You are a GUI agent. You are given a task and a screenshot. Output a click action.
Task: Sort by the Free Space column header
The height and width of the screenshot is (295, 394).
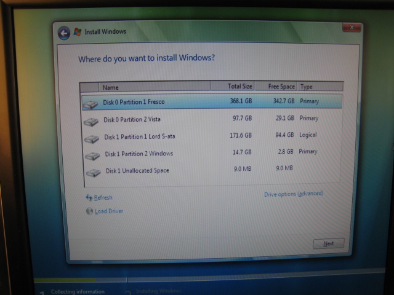[x=276, y=86]
